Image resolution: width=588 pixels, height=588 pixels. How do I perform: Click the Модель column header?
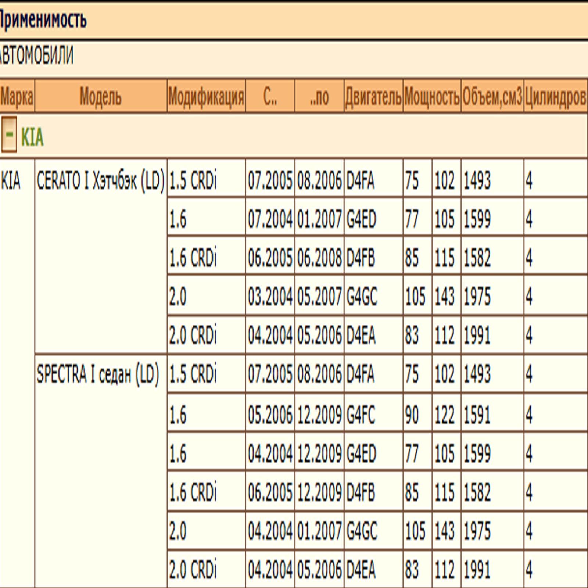(x=101, y=97)
